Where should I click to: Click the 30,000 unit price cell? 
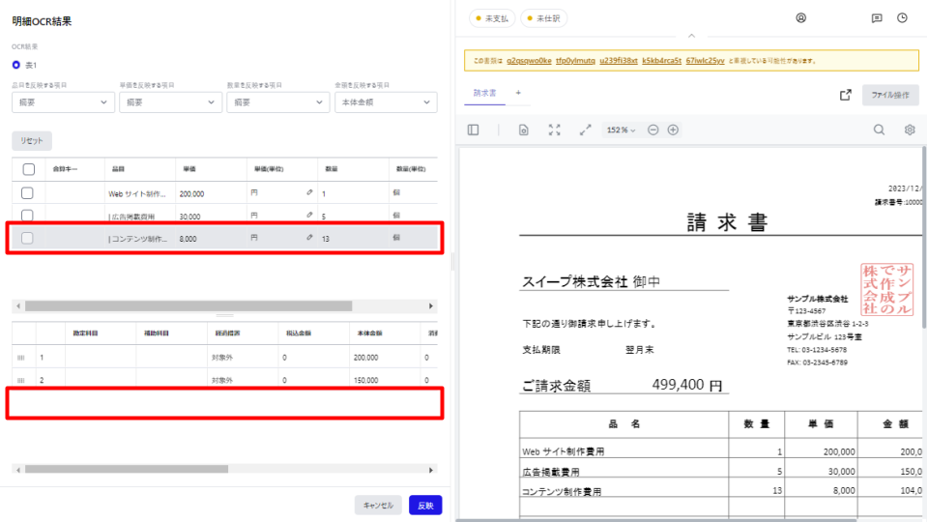pos(211,216)
